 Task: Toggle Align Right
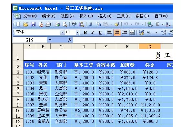point(125,33)
